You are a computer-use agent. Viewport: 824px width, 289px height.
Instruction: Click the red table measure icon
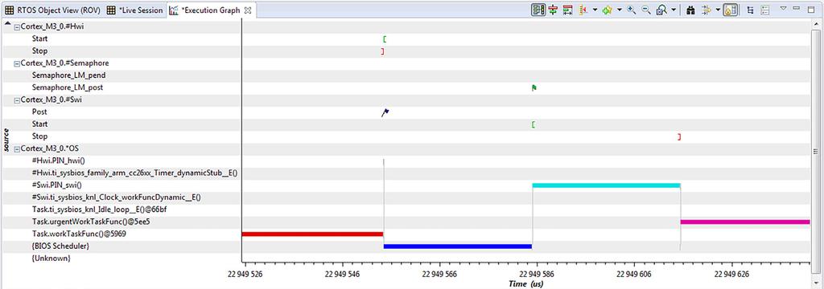tap(567, 10)
